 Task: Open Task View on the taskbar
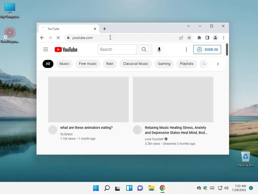[x=117, y=188]
